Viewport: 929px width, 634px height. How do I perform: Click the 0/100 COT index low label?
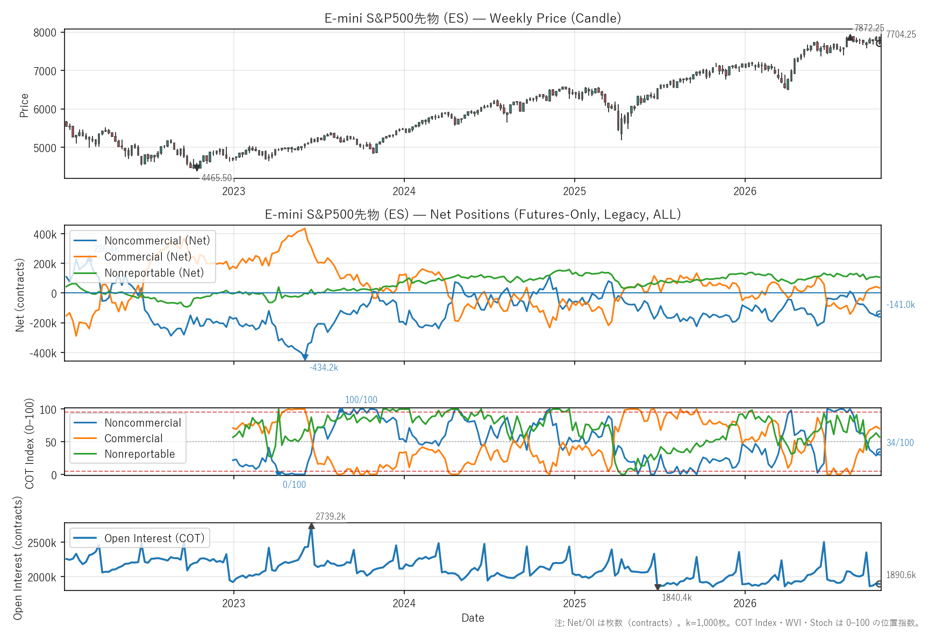pos(294,485)
